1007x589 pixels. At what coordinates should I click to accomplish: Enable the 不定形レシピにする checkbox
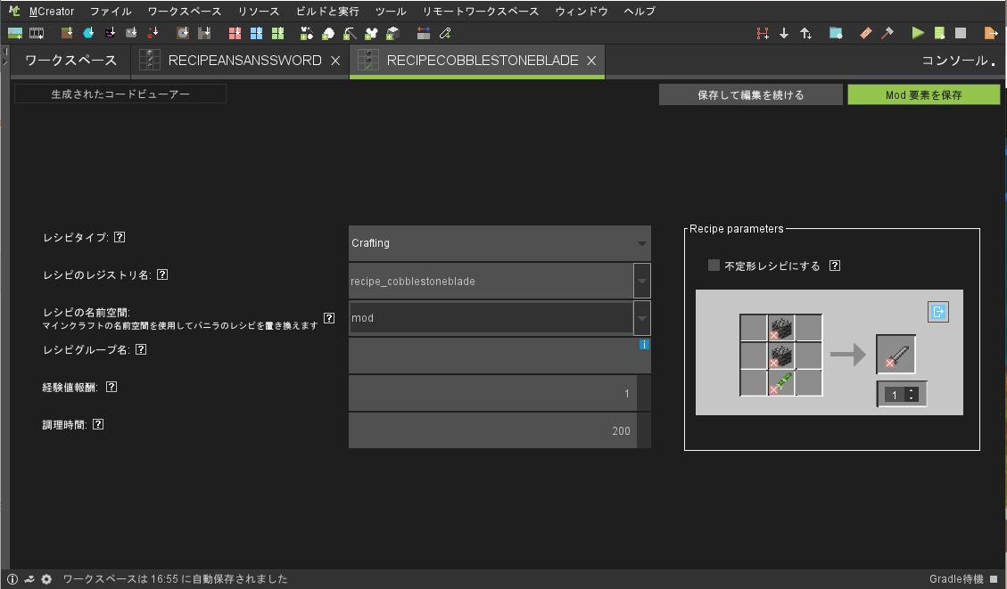714,265
